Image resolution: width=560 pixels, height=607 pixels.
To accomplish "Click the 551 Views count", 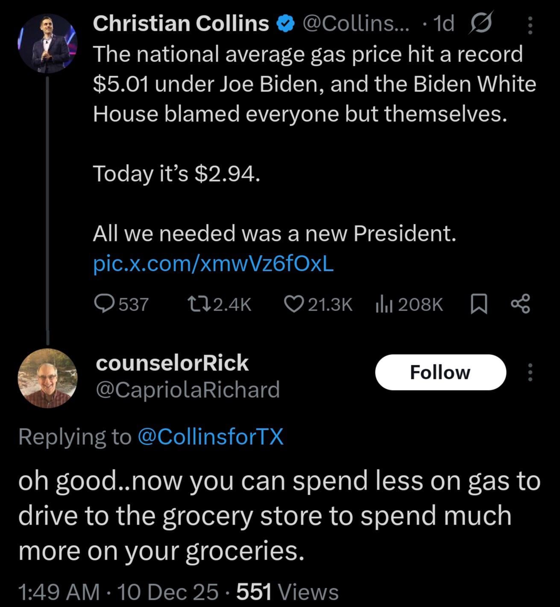I will click(287, 592).
